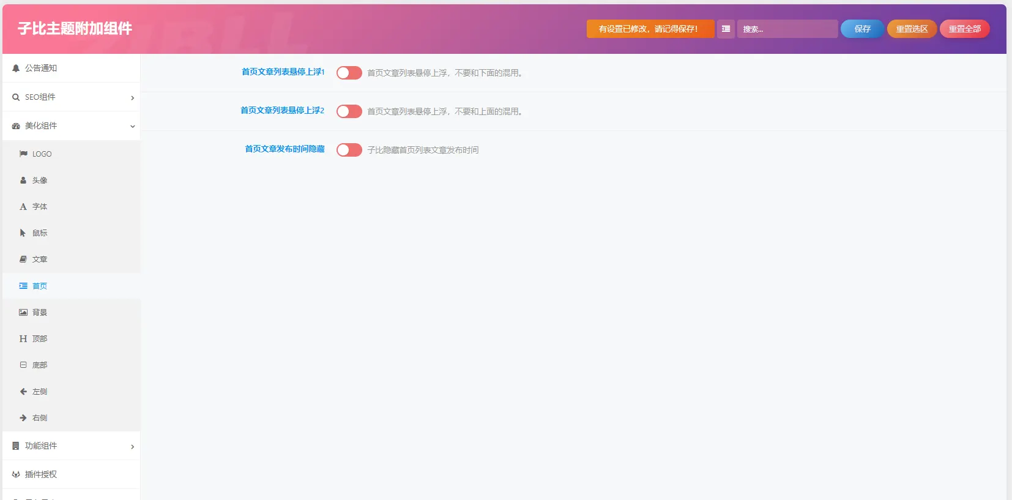Click the bell icon beside 公告通知
Viewport: 1012px width, 500px height.
(x=16, y=68)
